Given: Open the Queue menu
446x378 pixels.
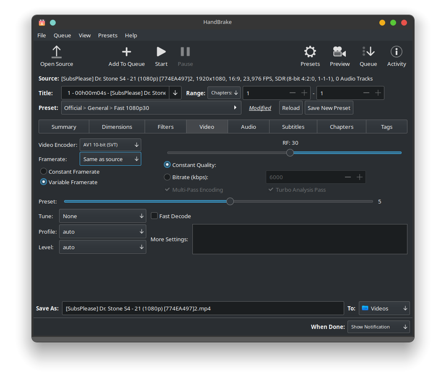Looking at the screenshot, I should [x=62, y=35].
